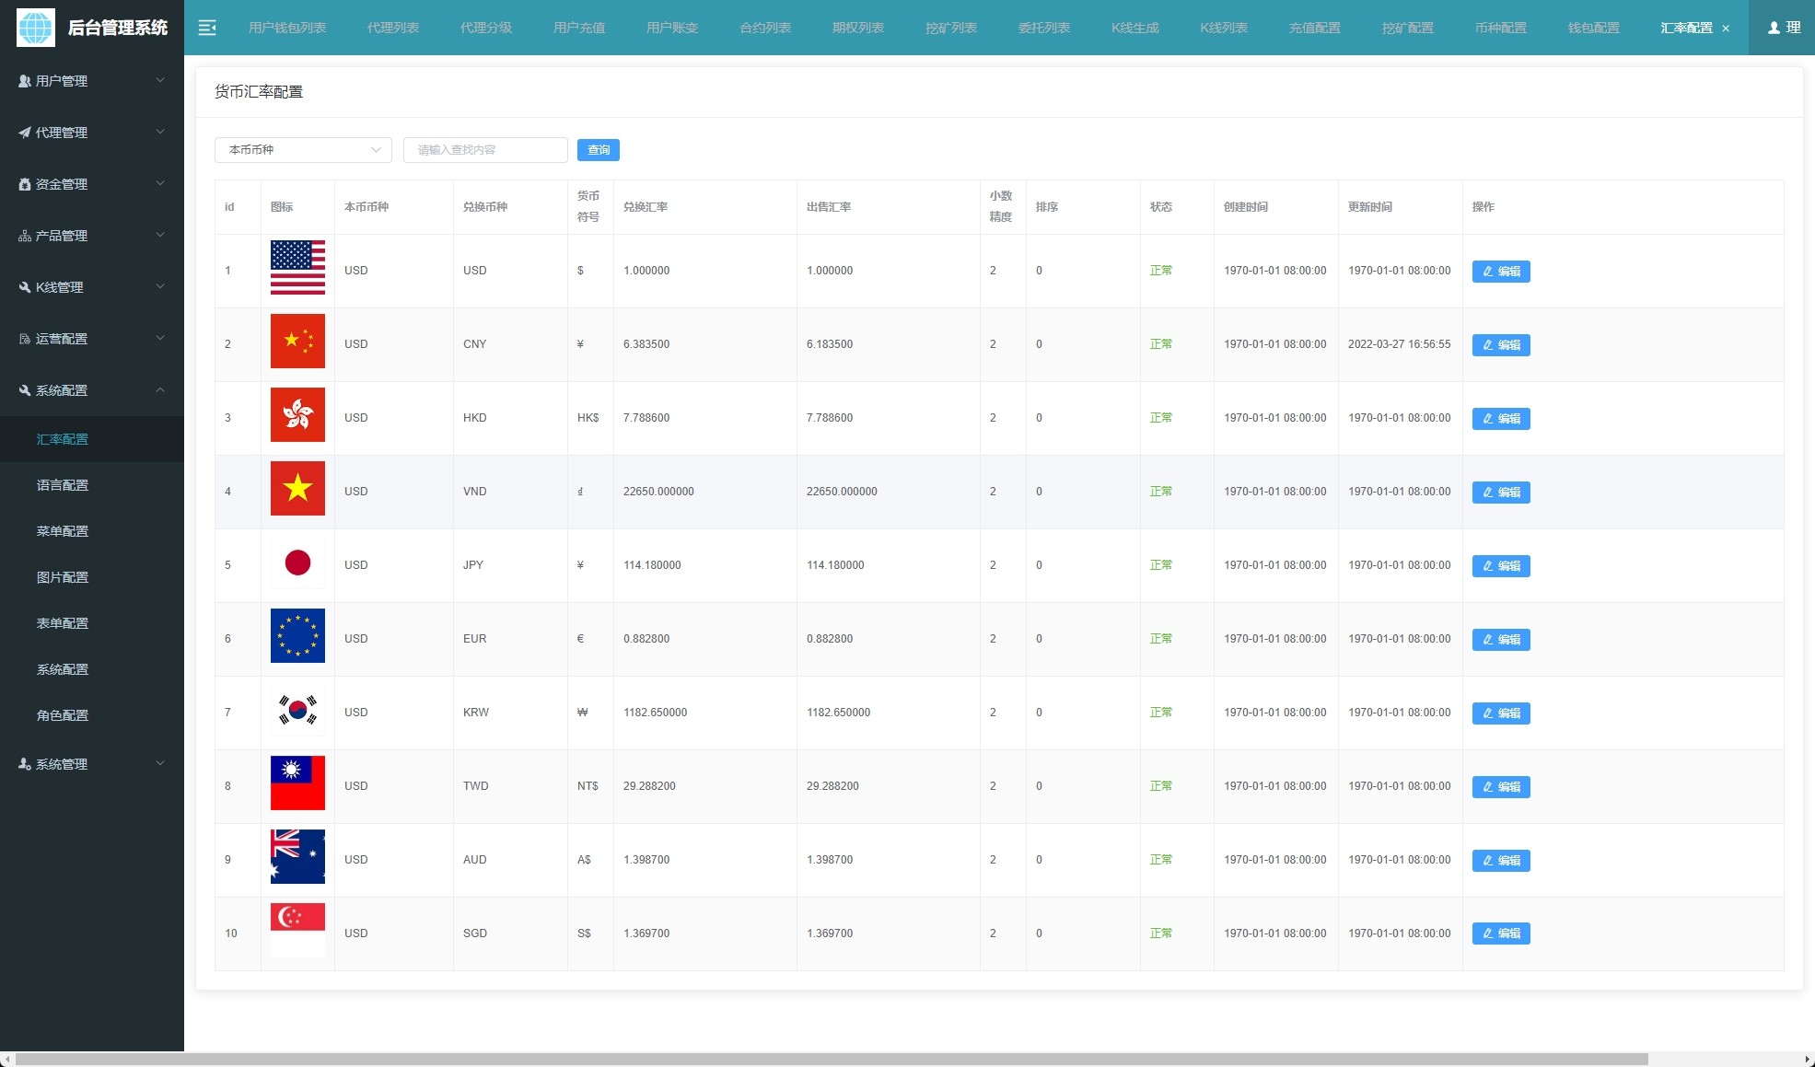Click the horizontal scrollbar at bottom
Screen dimensions: 1815x1067
[829, 1059]
